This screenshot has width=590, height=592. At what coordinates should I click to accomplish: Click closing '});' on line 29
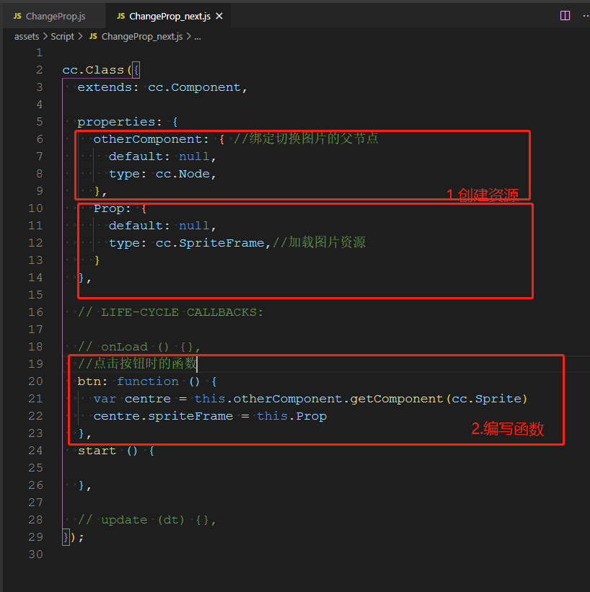74,537
